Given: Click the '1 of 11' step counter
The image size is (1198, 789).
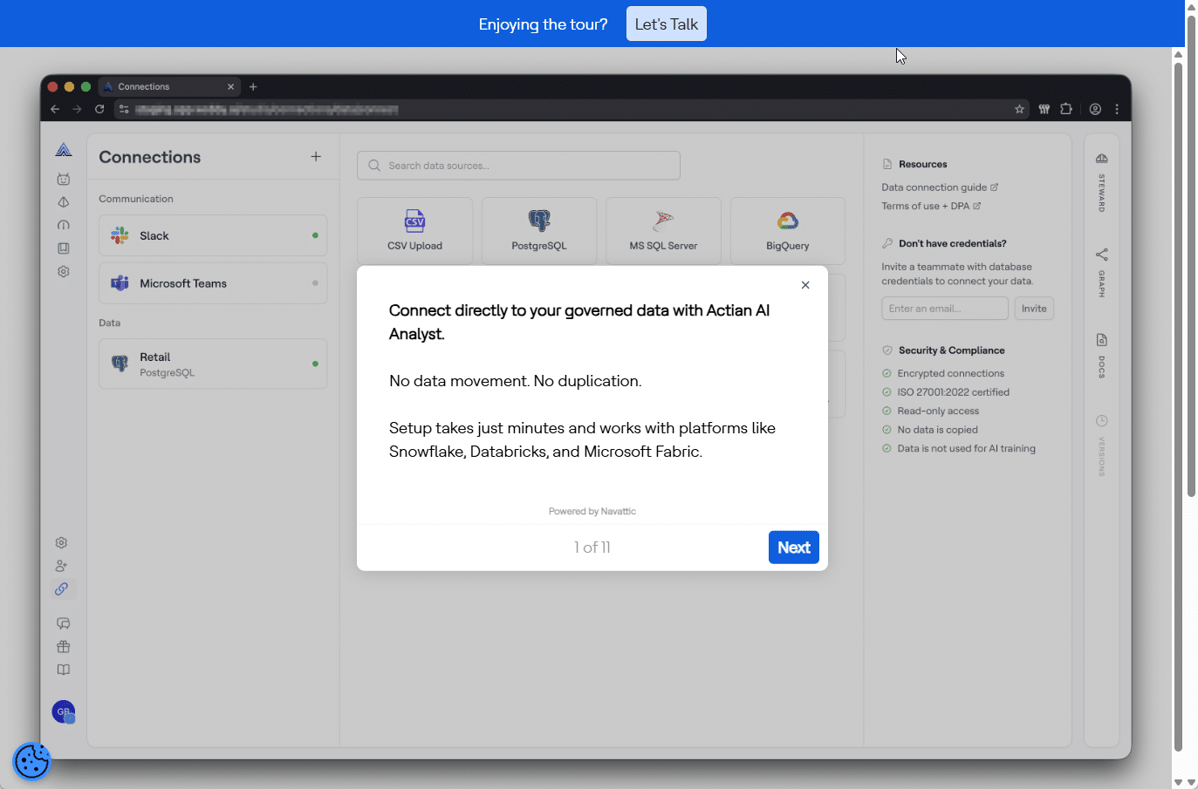Looking at the screenshot, I should (592, 548).
